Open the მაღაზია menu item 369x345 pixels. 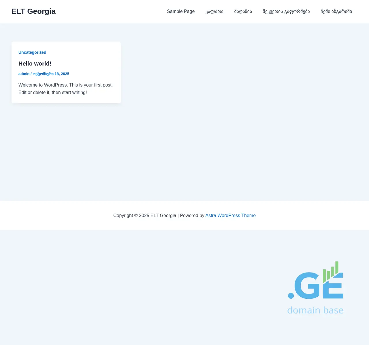(243, 11)
